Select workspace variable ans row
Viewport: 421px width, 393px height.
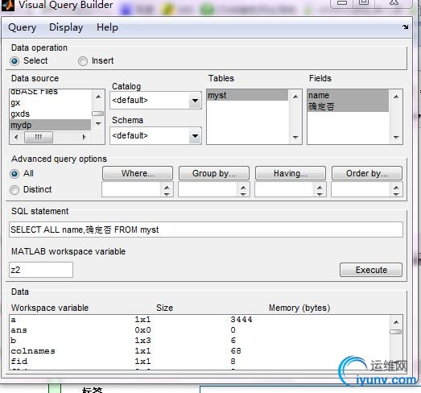(x=199, y=330)
